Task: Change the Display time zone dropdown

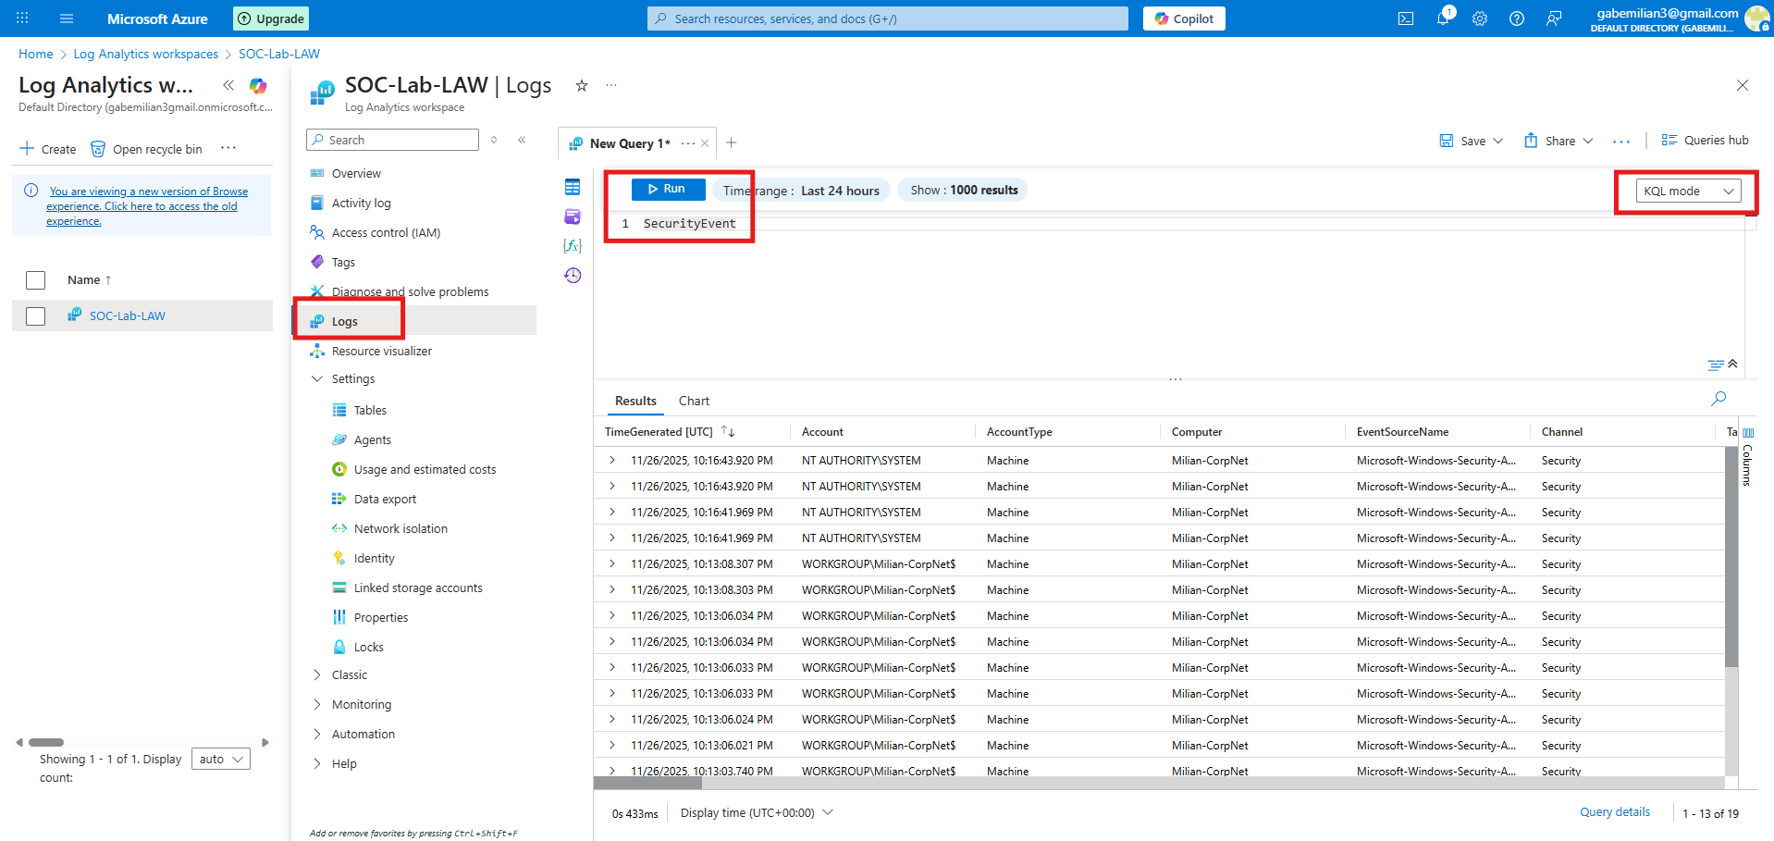Action: 757,812
